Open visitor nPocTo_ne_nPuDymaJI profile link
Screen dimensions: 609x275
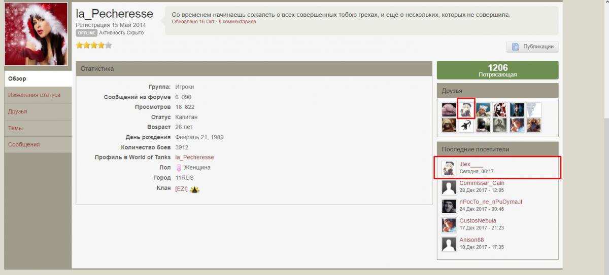pos(491,202)
